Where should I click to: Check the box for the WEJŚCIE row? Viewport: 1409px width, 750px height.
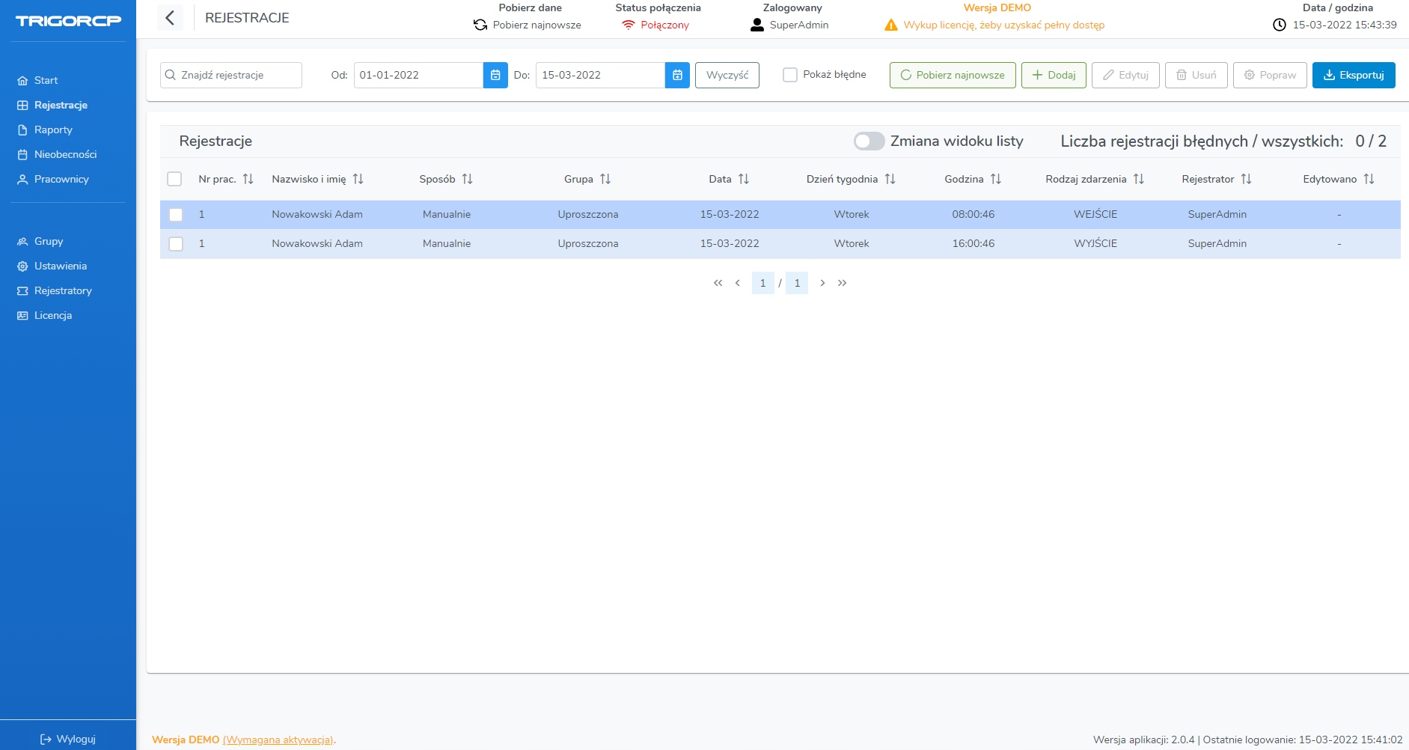176,215
